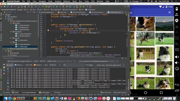This screenshot has width=180, height=101.
Task: Open the Genymotion camera widget
Action: tap(177, 20)
